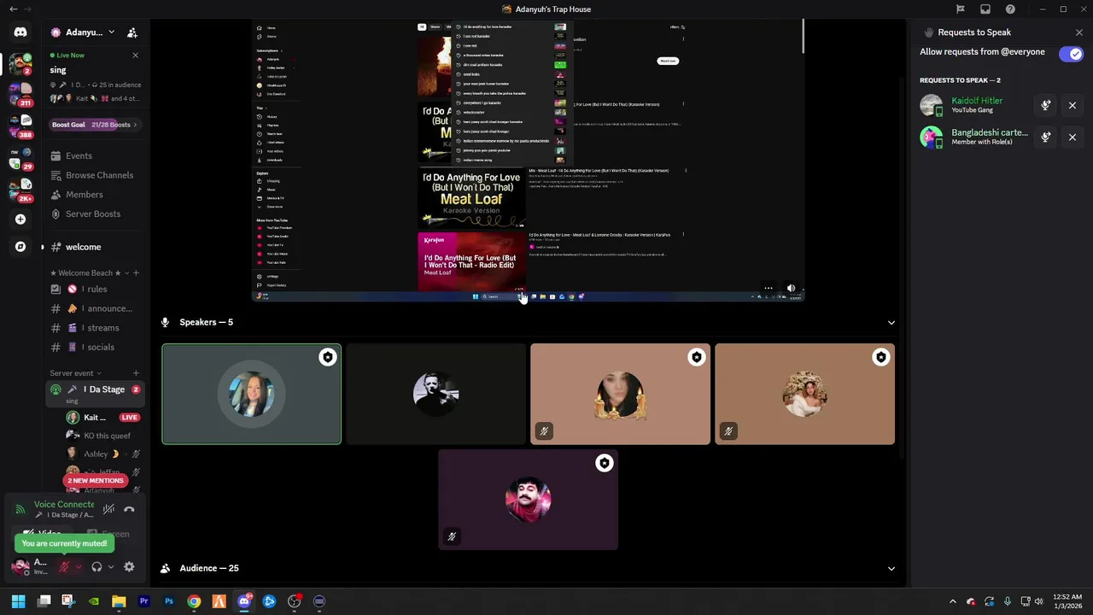
Task: Select the dark masked-avatar speaker tile
Action: (436, 395)
